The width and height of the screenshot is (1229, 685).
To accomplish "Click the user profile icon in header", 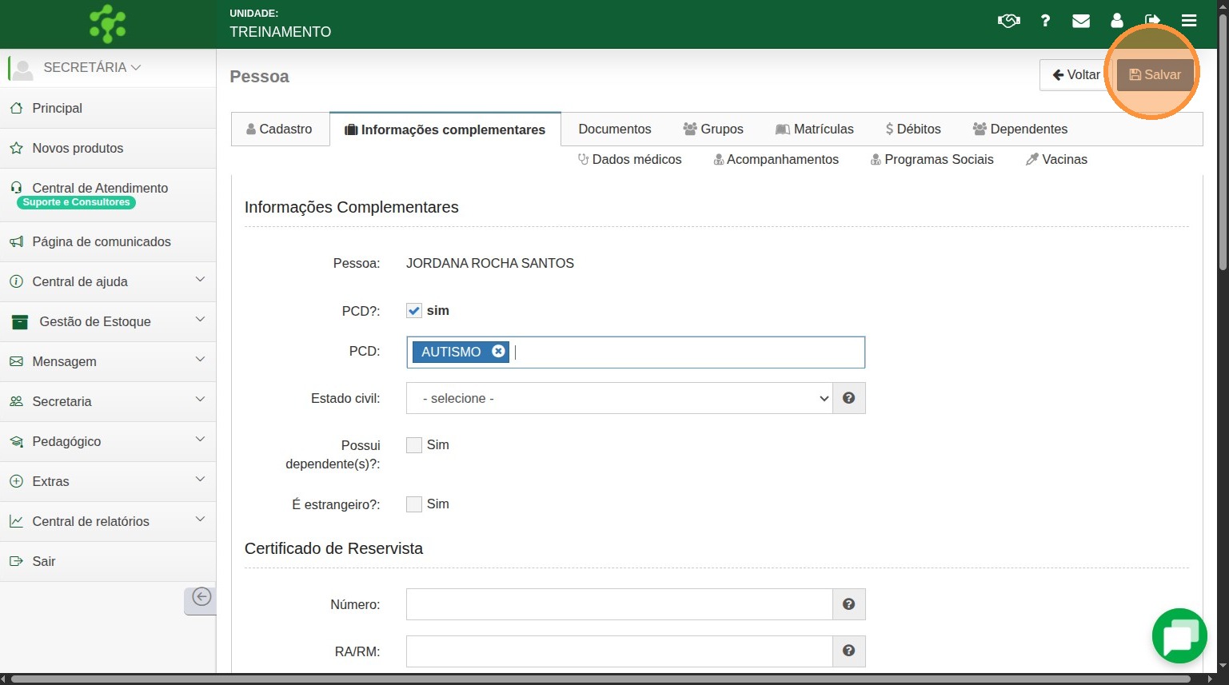I will 1117,21.
